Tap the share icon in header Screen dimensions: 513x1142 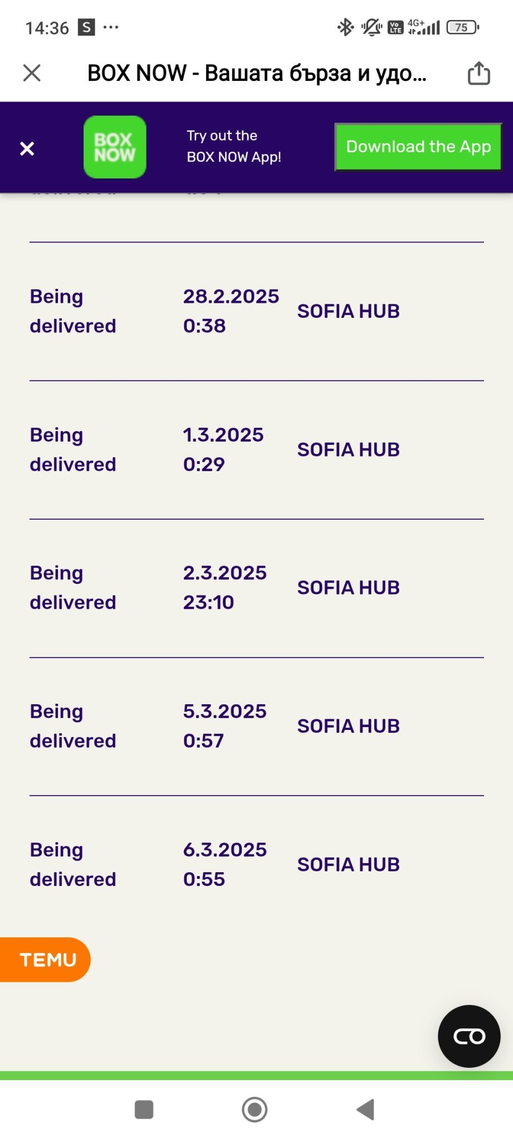pos(478,73)
